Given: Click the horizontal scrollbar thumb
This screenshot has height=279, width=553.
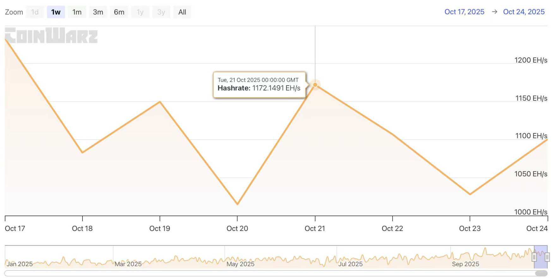Looking at the screenshot, I should [x=541, y=273].
